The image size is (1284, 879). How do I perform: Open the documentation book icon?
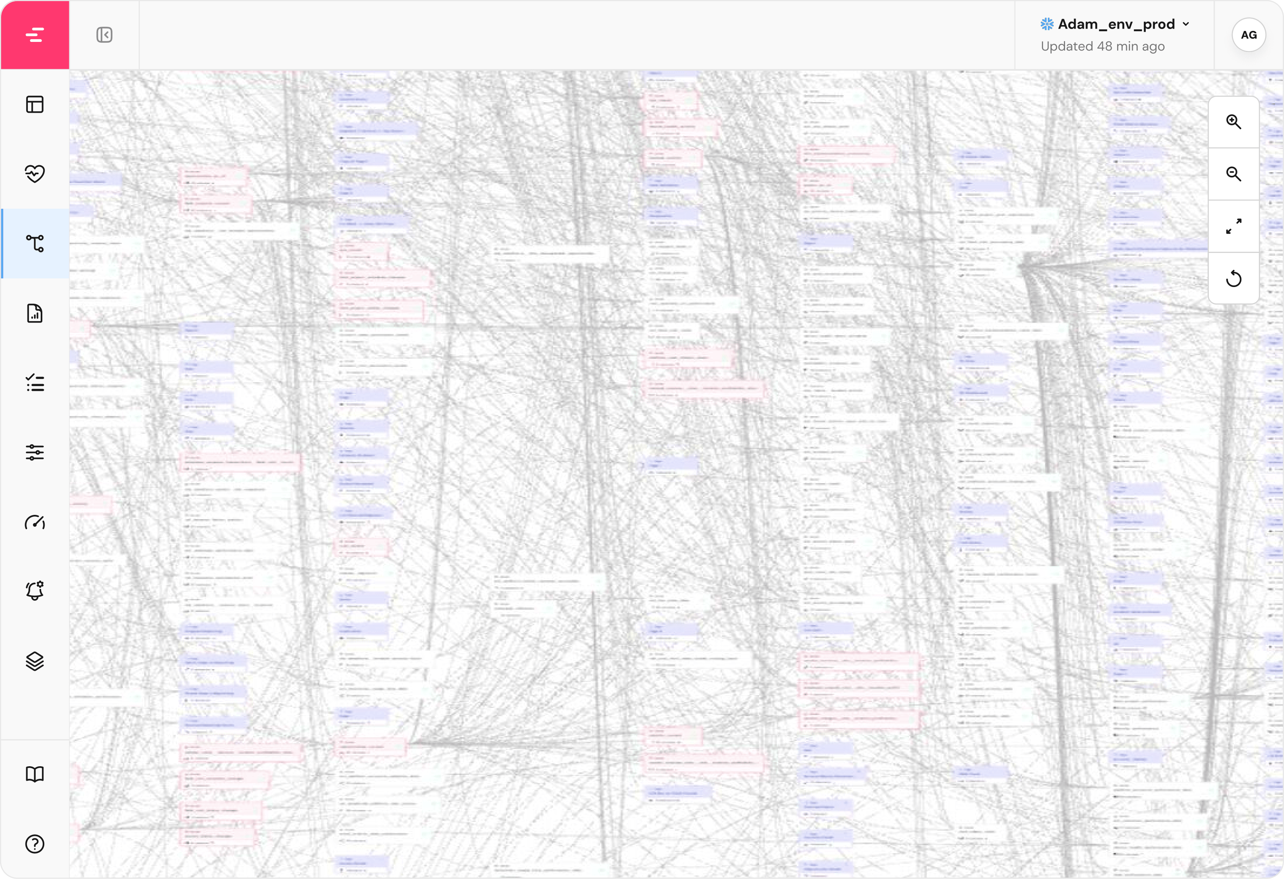click(x=35, y=774)
